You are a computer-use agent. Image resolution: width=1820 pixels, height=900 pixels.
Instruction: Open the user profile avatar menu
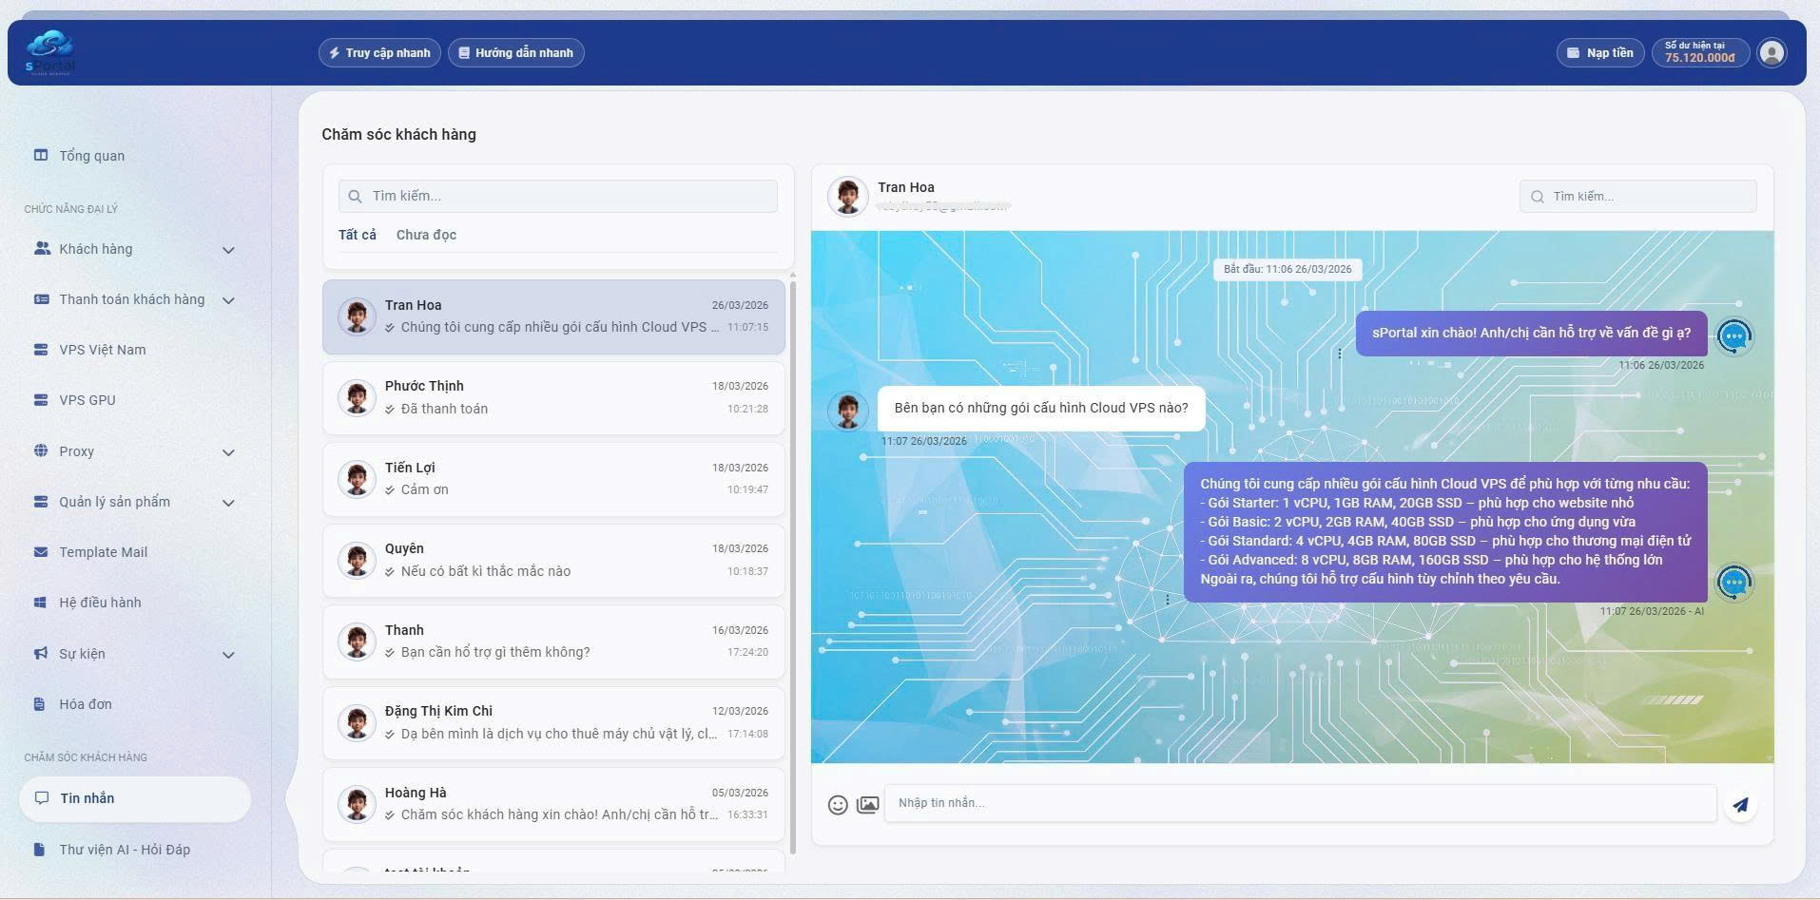[x=1772, y=53]
